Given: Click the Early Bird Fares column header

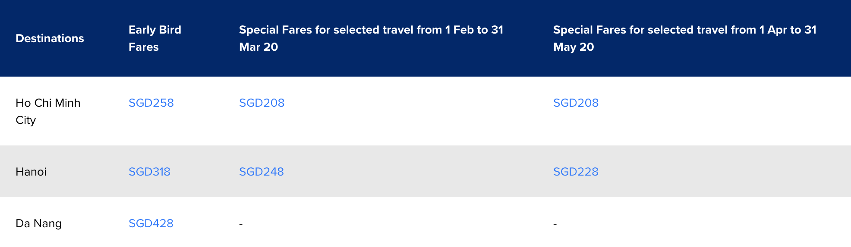Looking at the screenshot, I should [x=154, y=38].
